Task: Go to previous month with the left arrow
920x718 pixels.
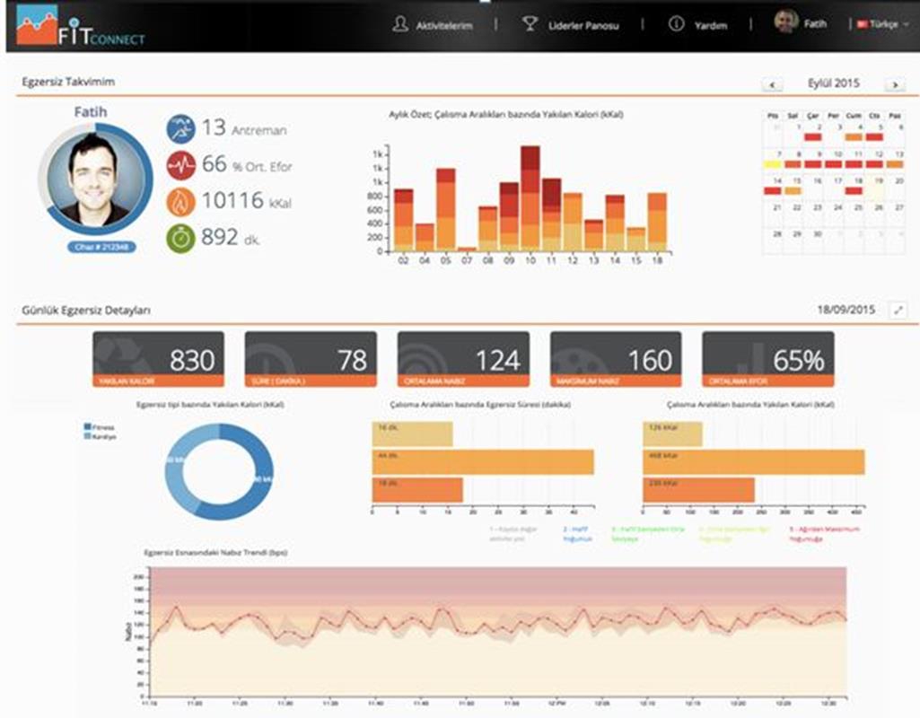Action: 772,85
